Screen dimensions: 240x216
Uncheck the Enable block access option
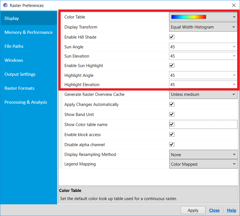pyautogui.click(x=172, y=134)
